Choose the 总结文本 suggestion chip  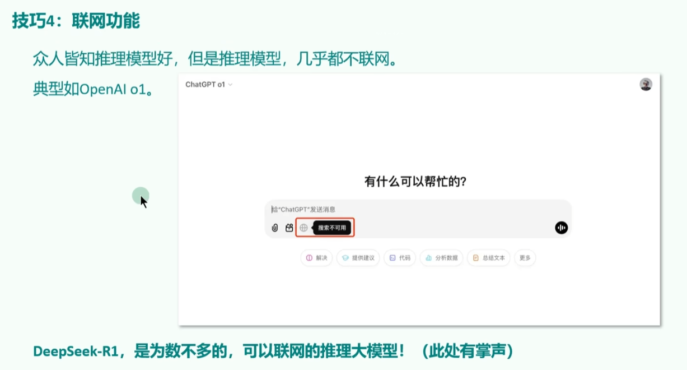(489, 258)
